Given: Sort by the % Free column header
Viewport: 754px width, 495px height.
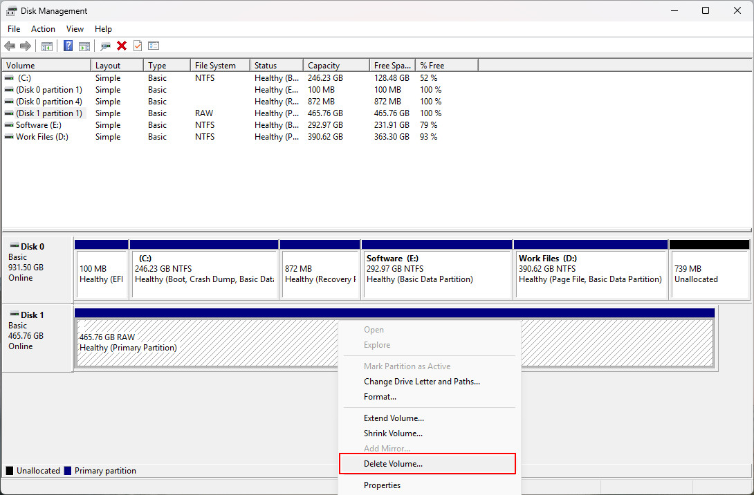Looking at the screenshot, I should point(447,66).
